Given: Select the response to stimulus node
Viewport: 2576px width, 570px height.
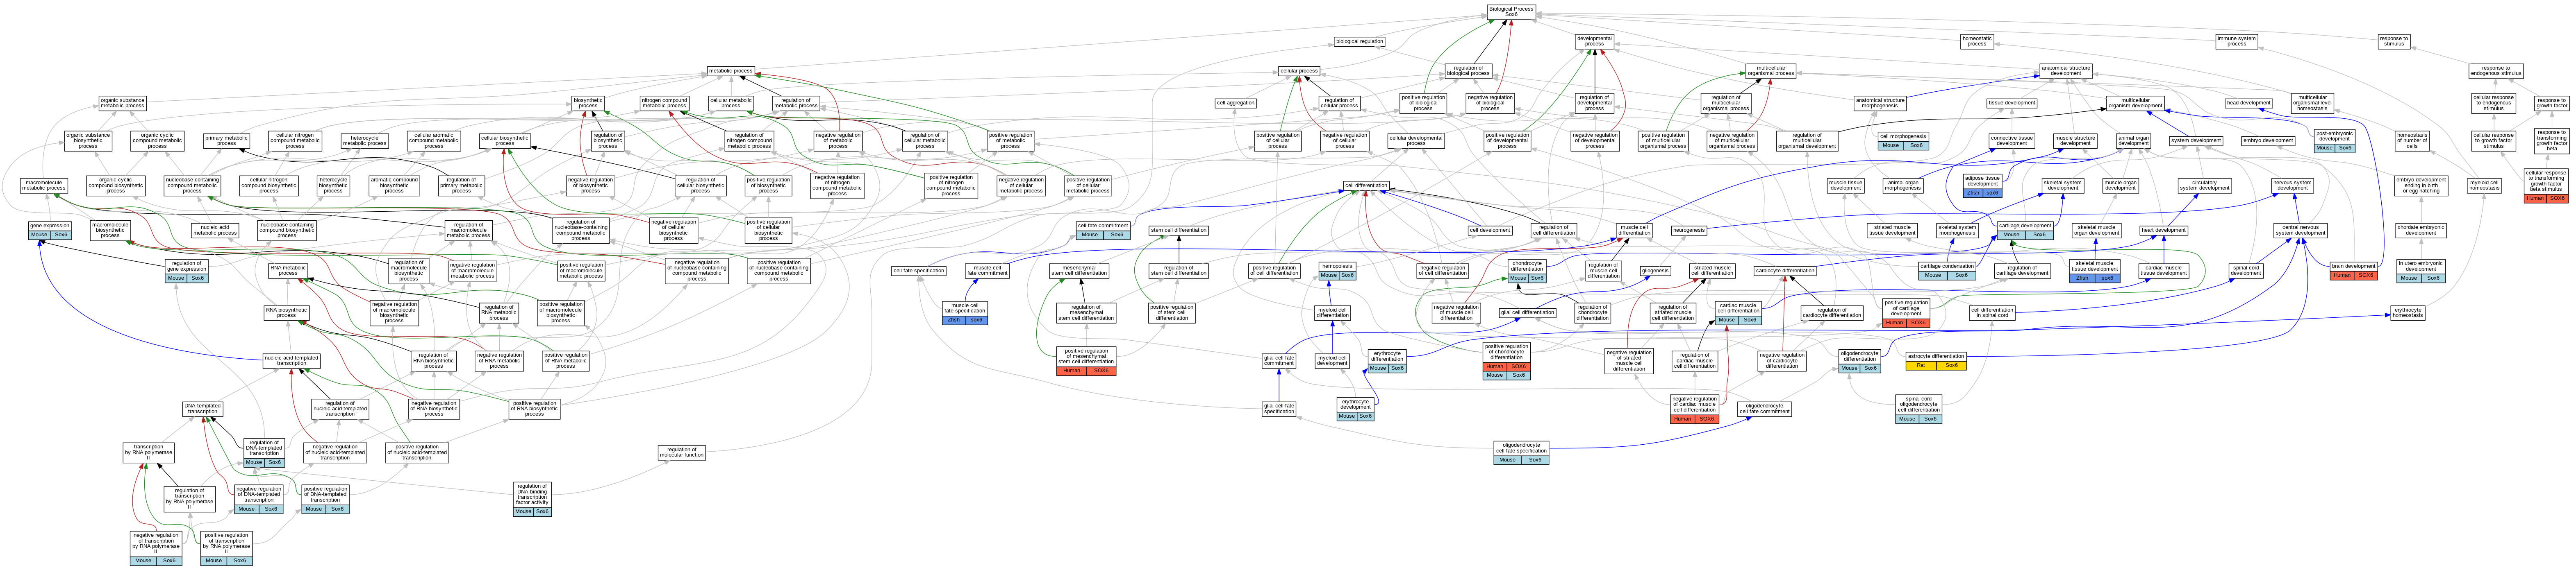Looking at the screenshot, I should coord(2393,41).
